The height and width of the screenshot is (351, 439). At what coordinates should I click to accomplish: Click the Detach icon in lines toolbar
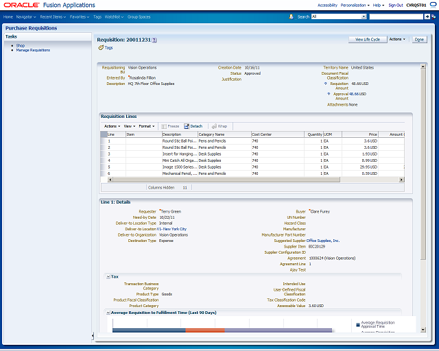coord(187,126)
